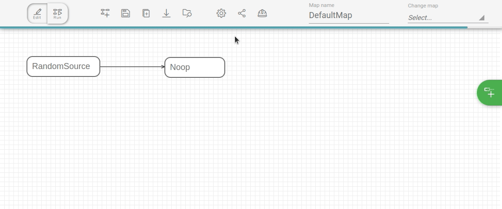The width and height of the screenshot is (502, 209).
Task: Switch to Run mode
Action: click(x=58, y=13)
